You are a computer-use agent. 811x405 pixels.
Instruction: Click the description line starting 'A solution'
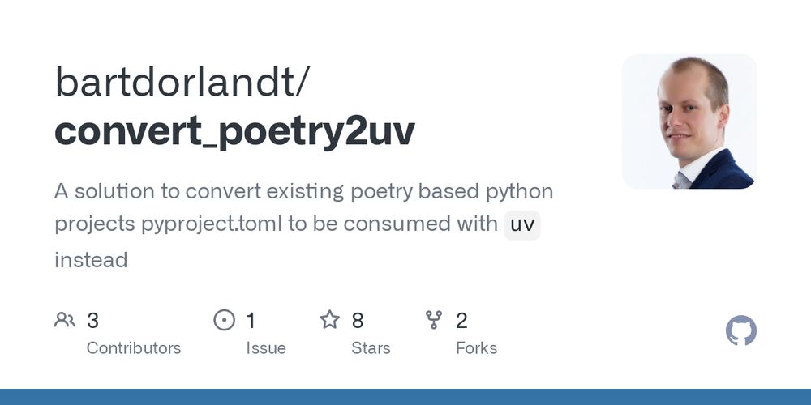tap(303, 192)
